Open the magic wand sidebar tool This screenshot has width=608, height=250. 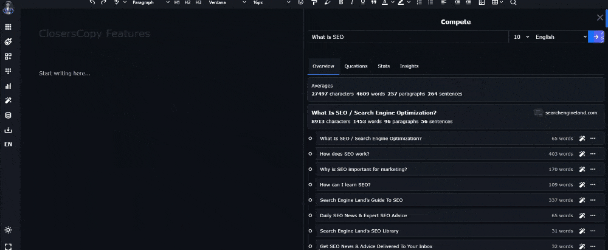tap(8, 100)
